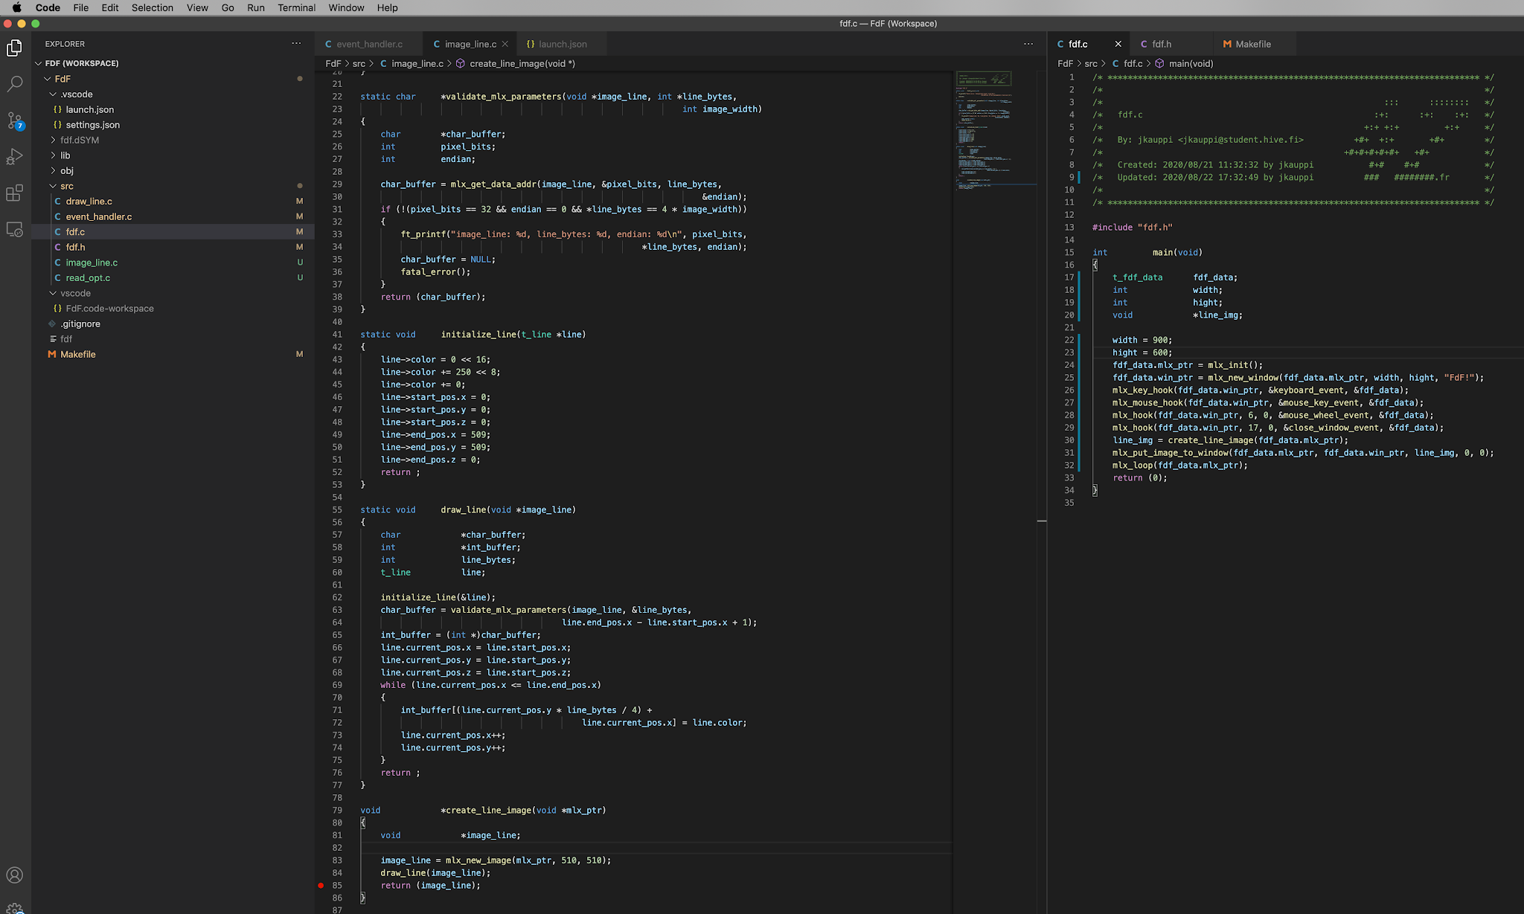1524x914 pixels.
Task: Click the Accounts icon in activity bar
Action: [14, 875]
